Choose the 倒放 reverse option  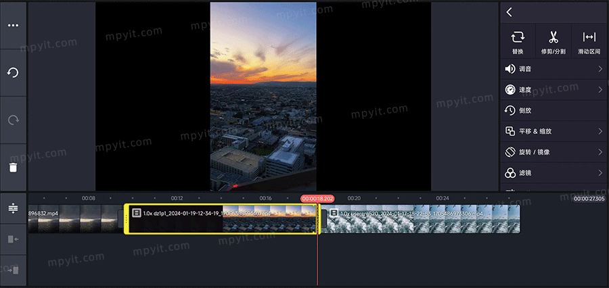[554, 111]
